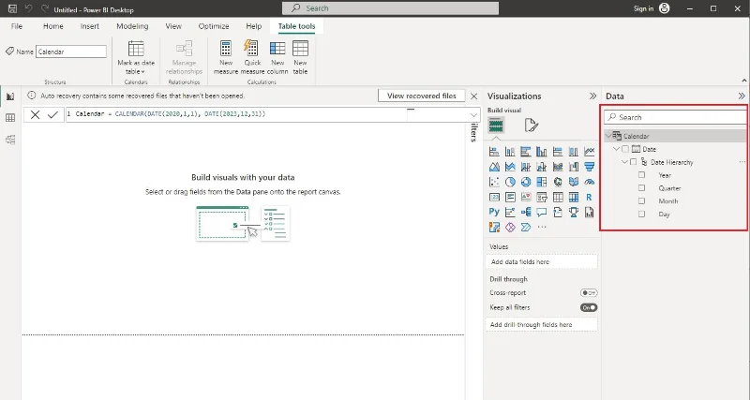Open the Home tab
Image resolution: width=750 pixels, height=400 pixels.
[53, 26]
